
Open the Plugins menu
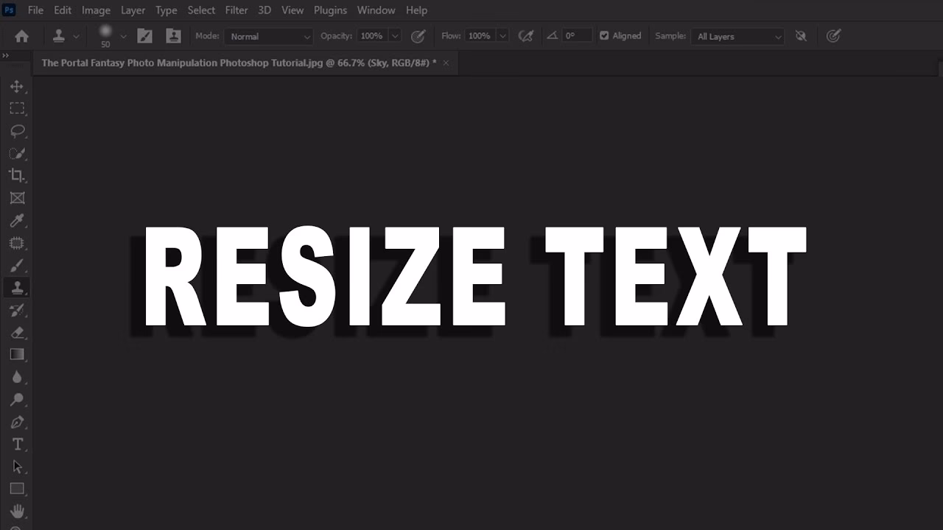[x=330, y=10]
